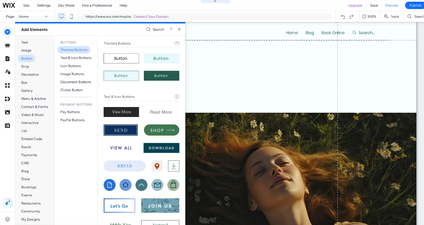Pick the blue document icon button

click(109, 185)
